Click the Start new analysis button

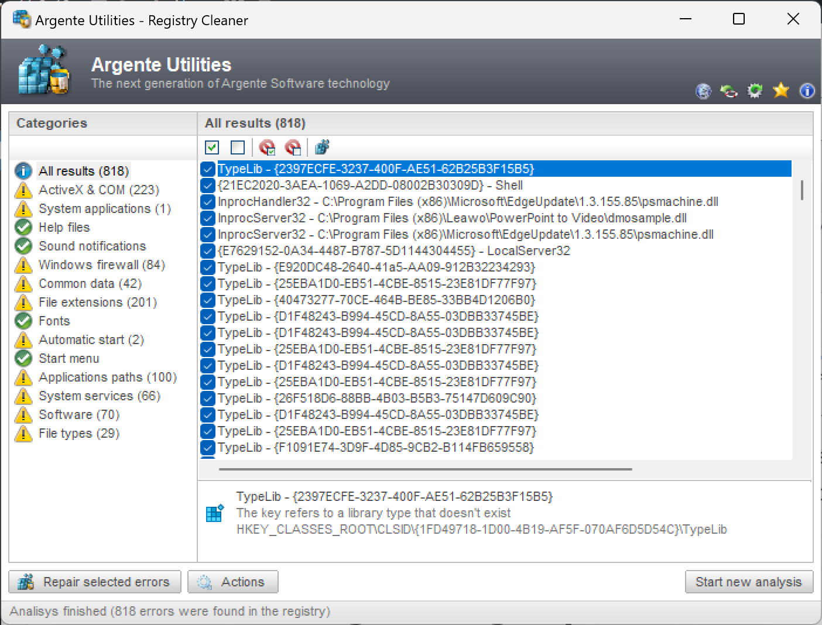click(749, 582)
